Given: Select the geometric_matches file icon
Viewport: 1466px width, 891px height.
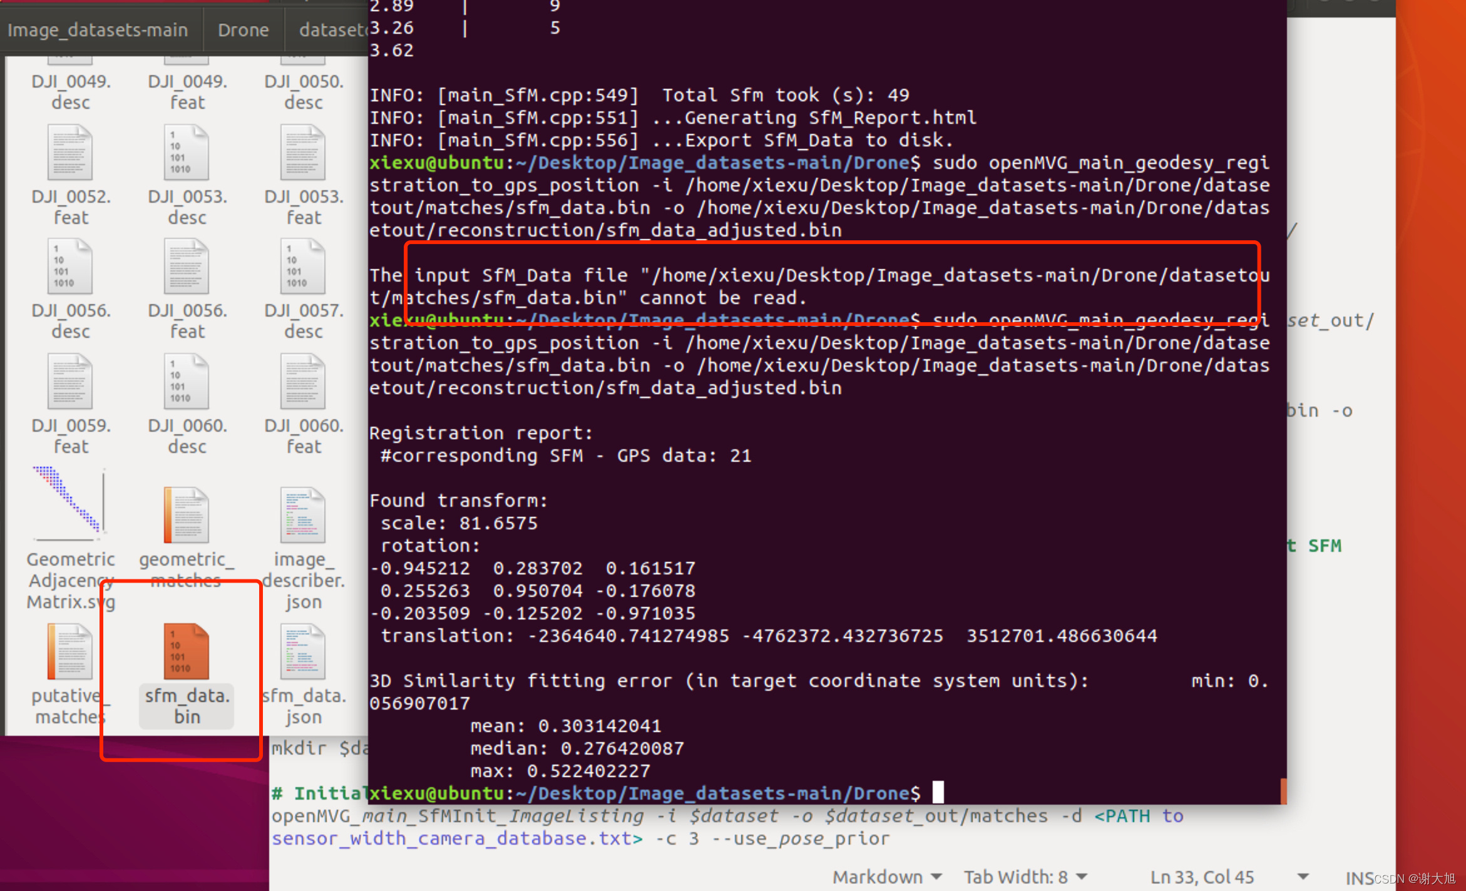Looking at the screenshot, I should point(186,514).
